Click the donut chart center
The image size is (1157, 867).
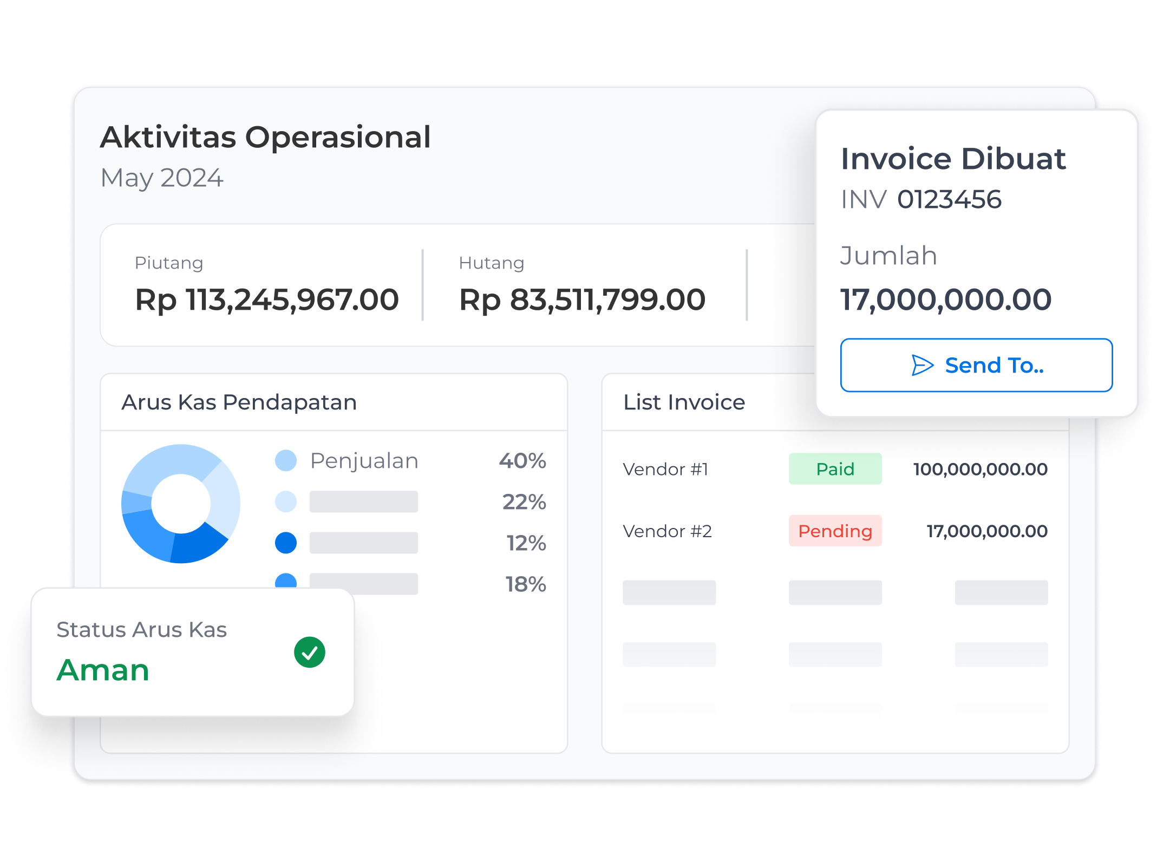pos(181,504)
